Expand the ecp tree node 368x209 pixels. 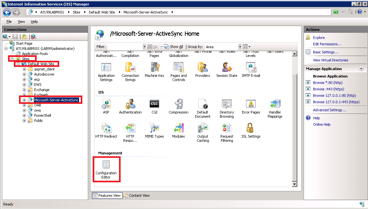tap(24, 79)
